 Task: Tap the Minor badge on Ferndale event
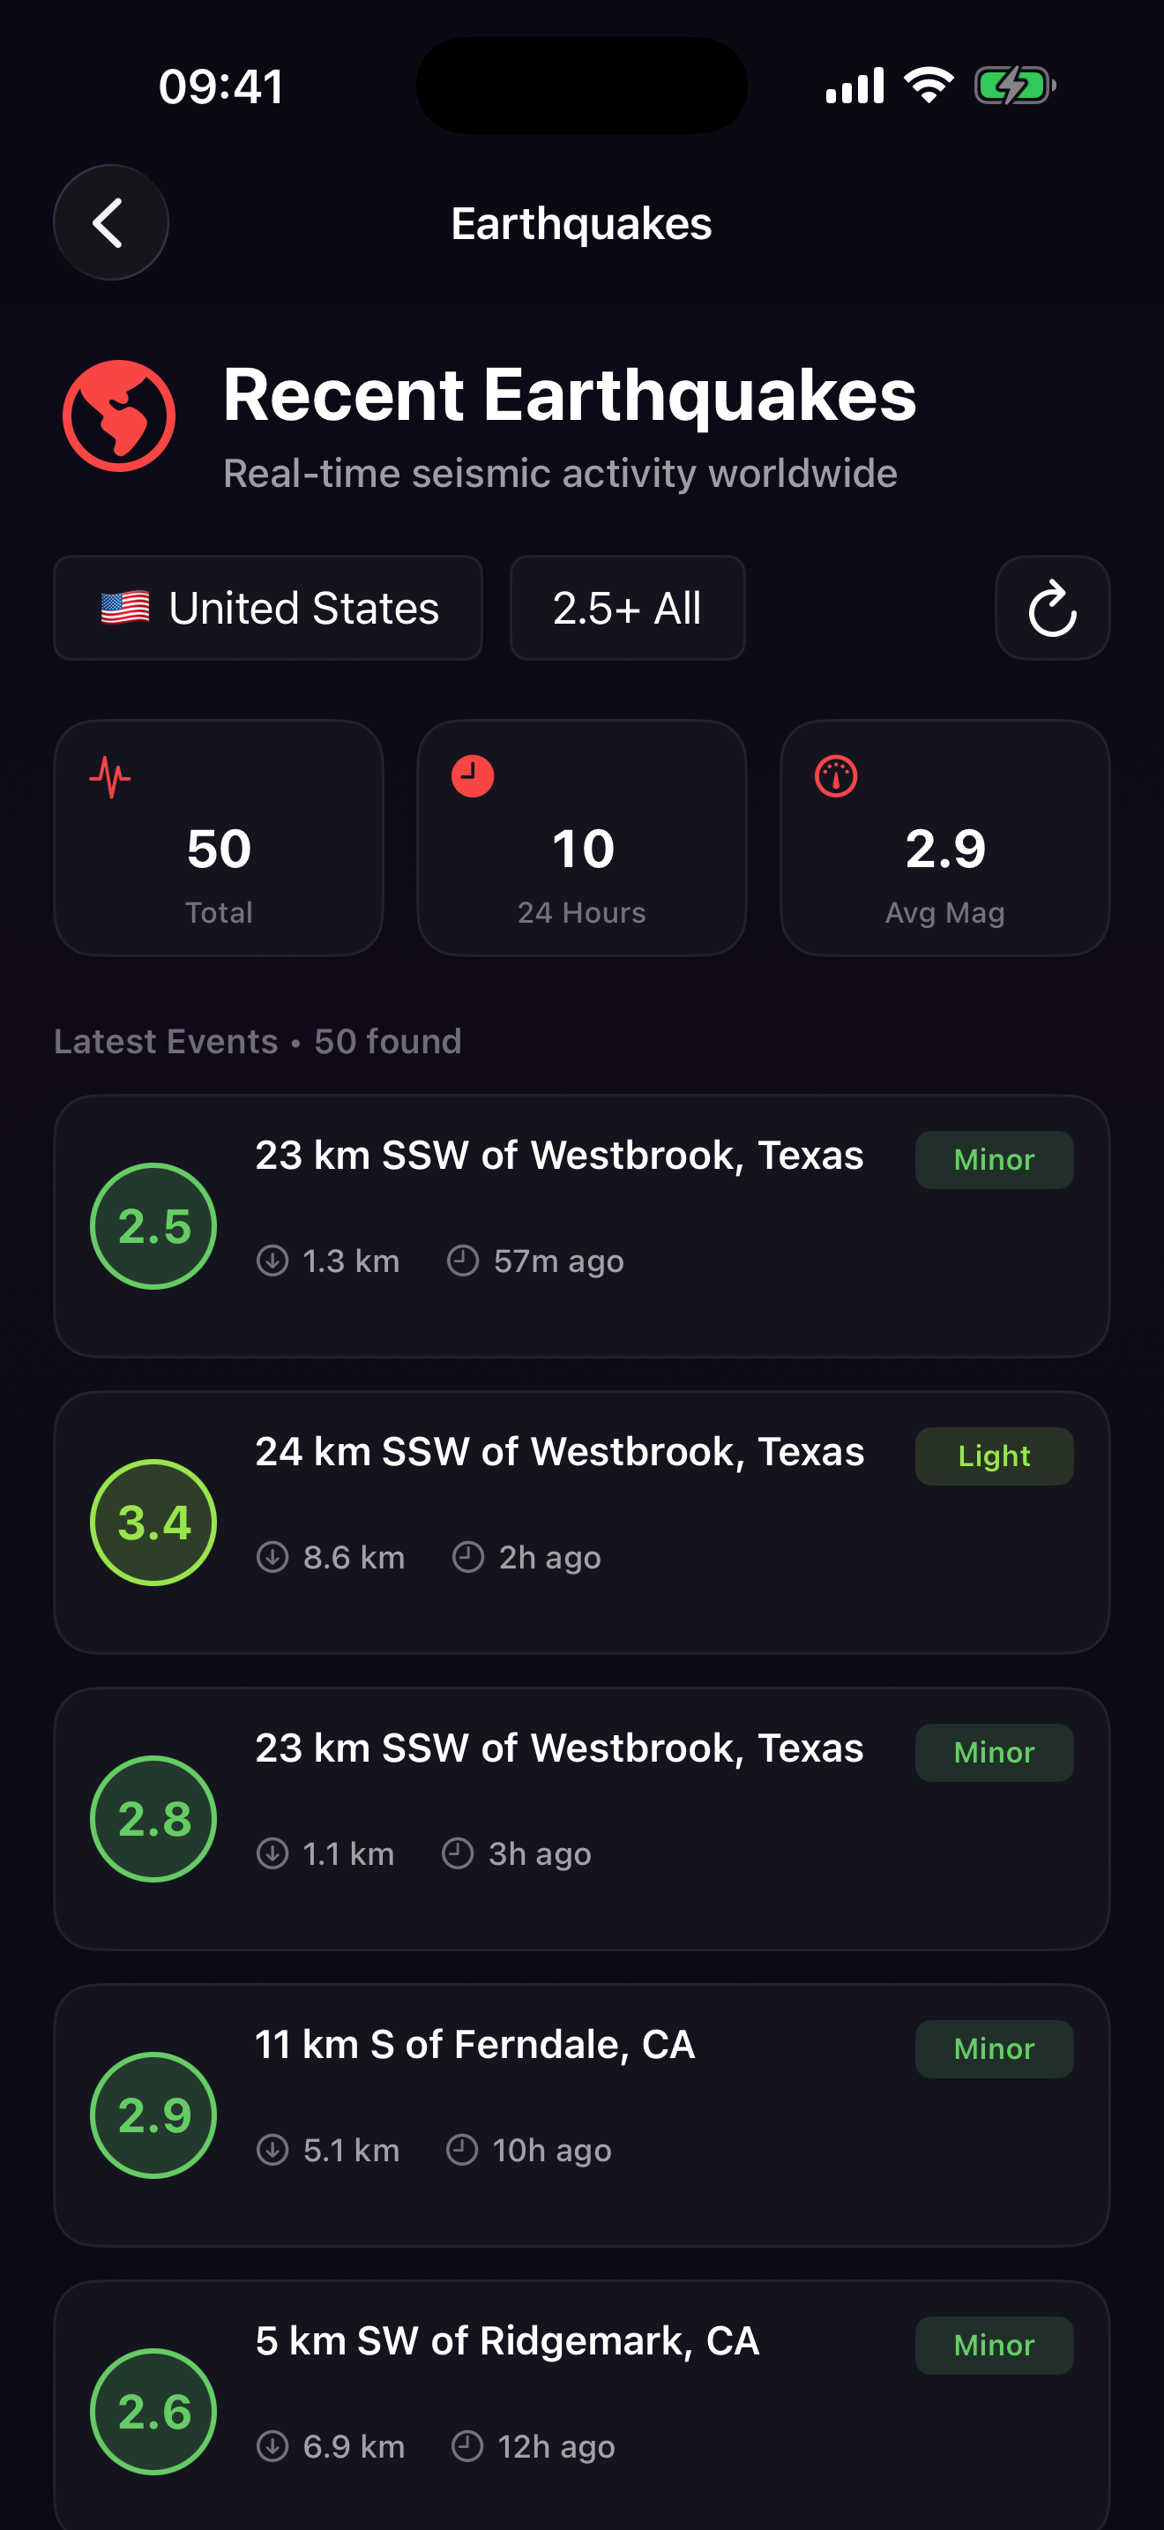(x=993, y=2048)
